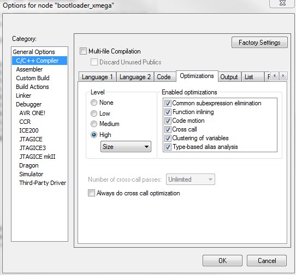This screenshot has height=275, width=296.
Task: Select the Linker category
Action: [x=23, y=95]
